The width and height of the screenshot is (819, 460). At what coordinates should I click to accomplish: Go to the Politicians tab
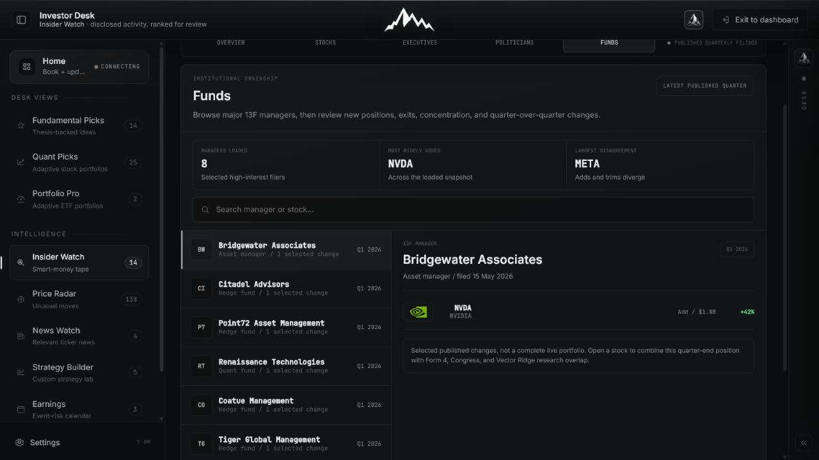point(514,43)
